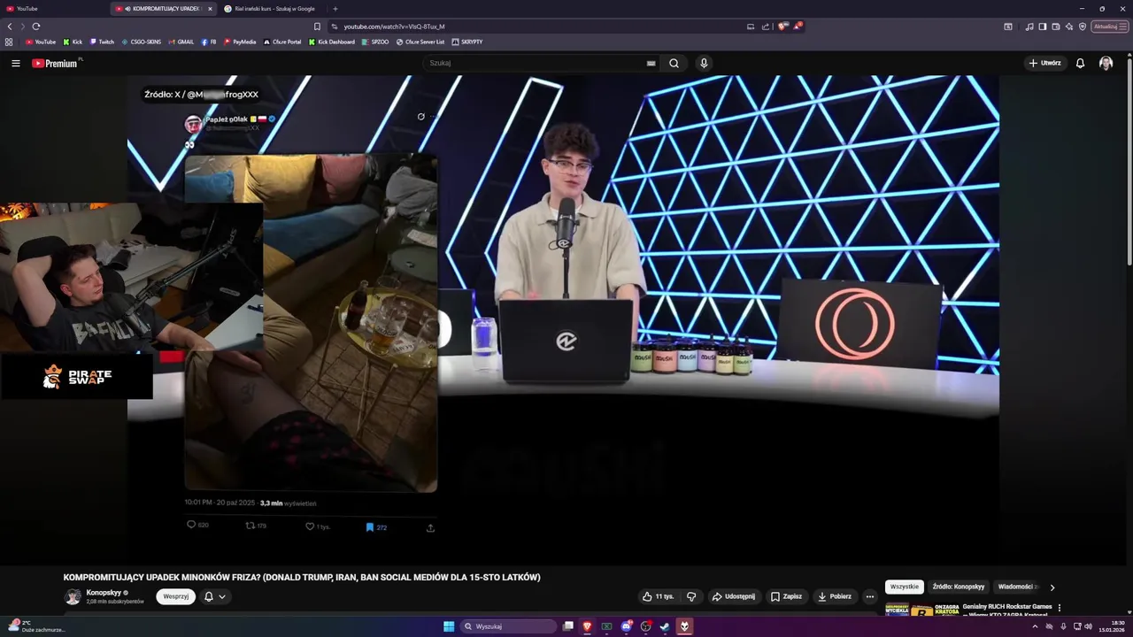The width and height of the screenshot is (1133, 637).
Task: Open a new browser tab
Action: pos(334,9)
